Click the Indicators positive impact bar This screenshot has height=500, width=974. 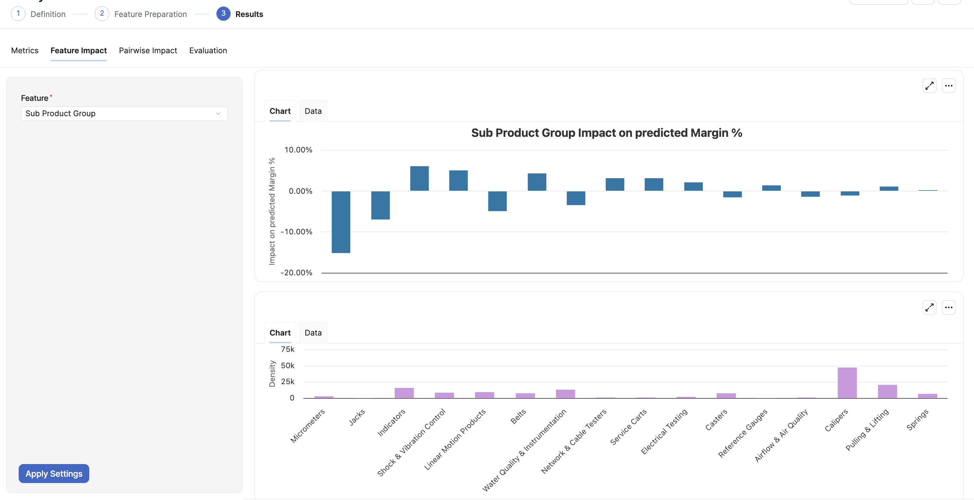coord(419,178)
